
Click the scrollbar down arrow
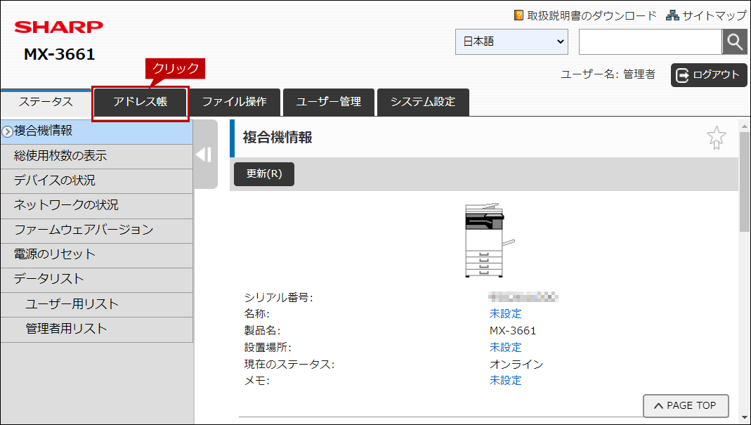(x=745, y=419)
